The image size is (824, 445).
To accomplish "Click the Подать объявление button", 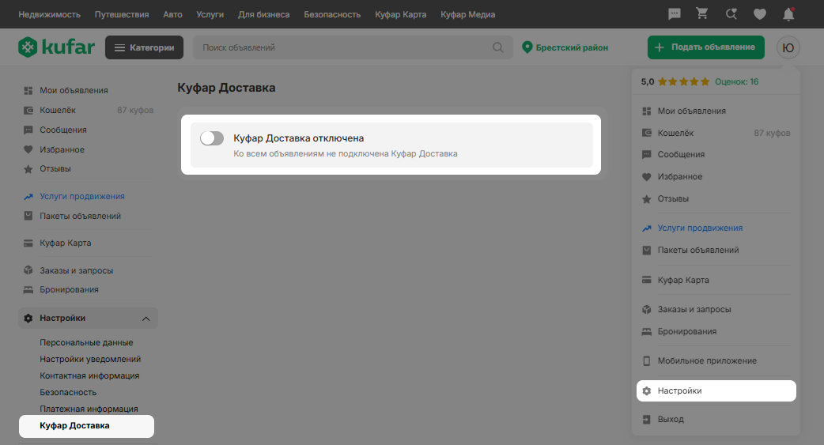I will 705,47.
